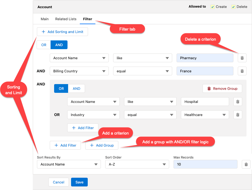
Task: Click the Max Records input field
Action: pyautogui.click(x=205, y=164)
